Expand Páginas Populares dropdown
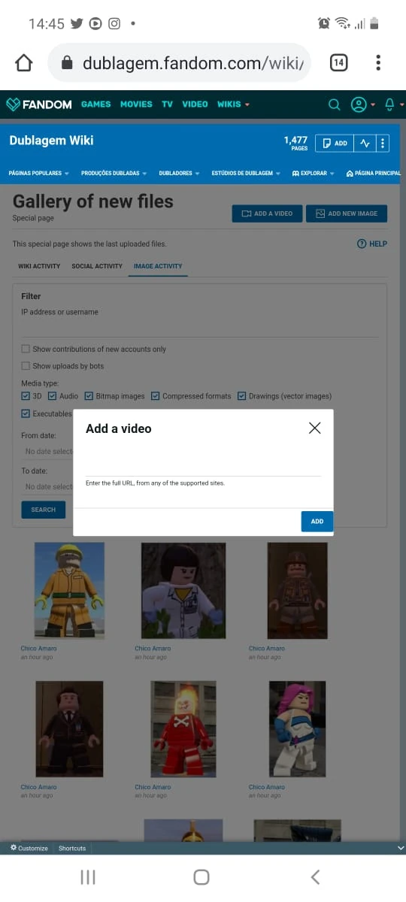This screenshot has height=902, width=406. click(x=38, y=174)
